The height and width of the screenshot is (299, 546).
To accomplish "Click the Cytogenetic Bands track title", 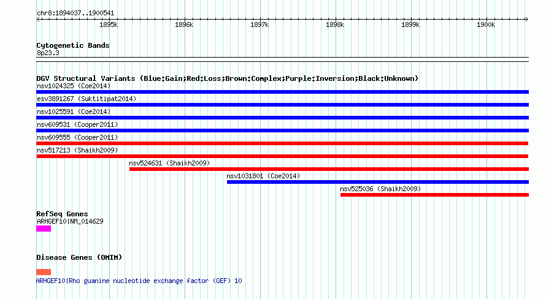I will pyautogui.click(x=73, y=45).
